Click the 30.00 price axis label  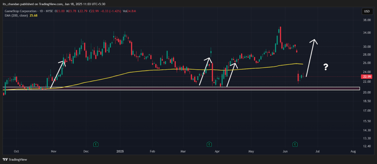tap(367, 47)
